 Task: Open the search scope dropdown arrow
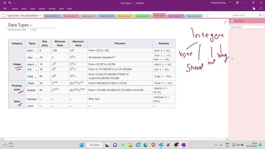point(263,15)
